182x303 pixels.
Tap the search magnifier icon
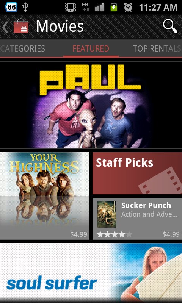(x=170, y=27)
